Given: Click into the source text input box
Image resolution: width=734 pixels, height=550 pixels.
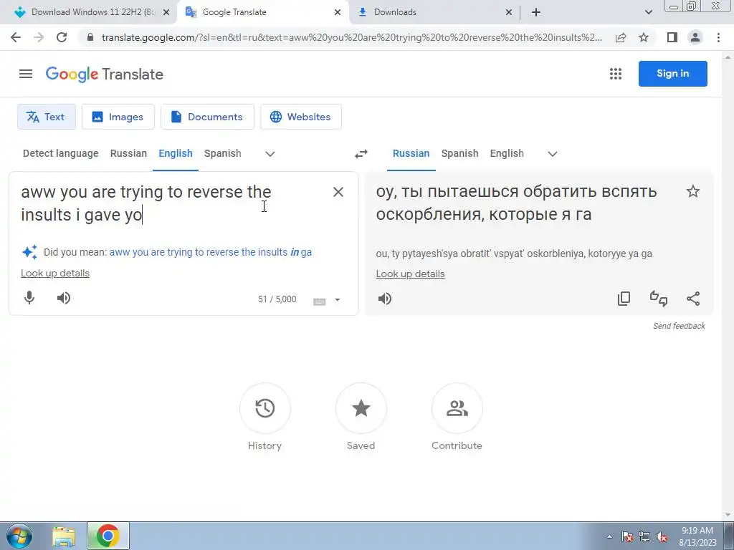Looking at the screenshot, I should coord(171,203).
